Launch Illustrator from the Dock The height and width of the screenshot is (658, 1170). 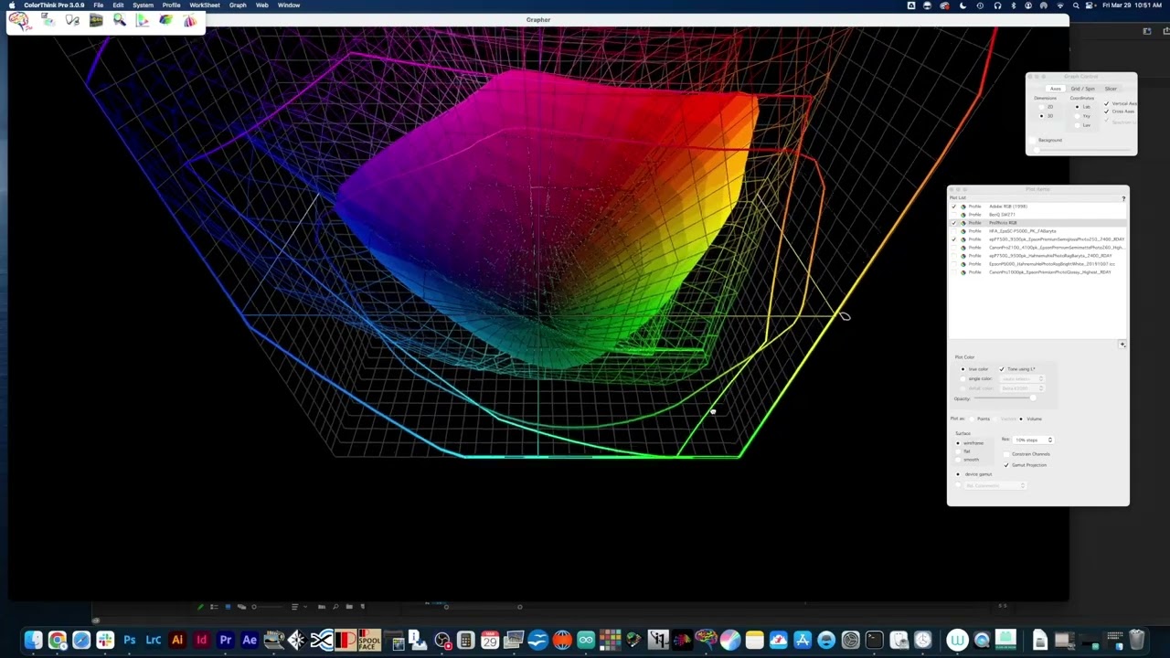click(x=177, y=640)
